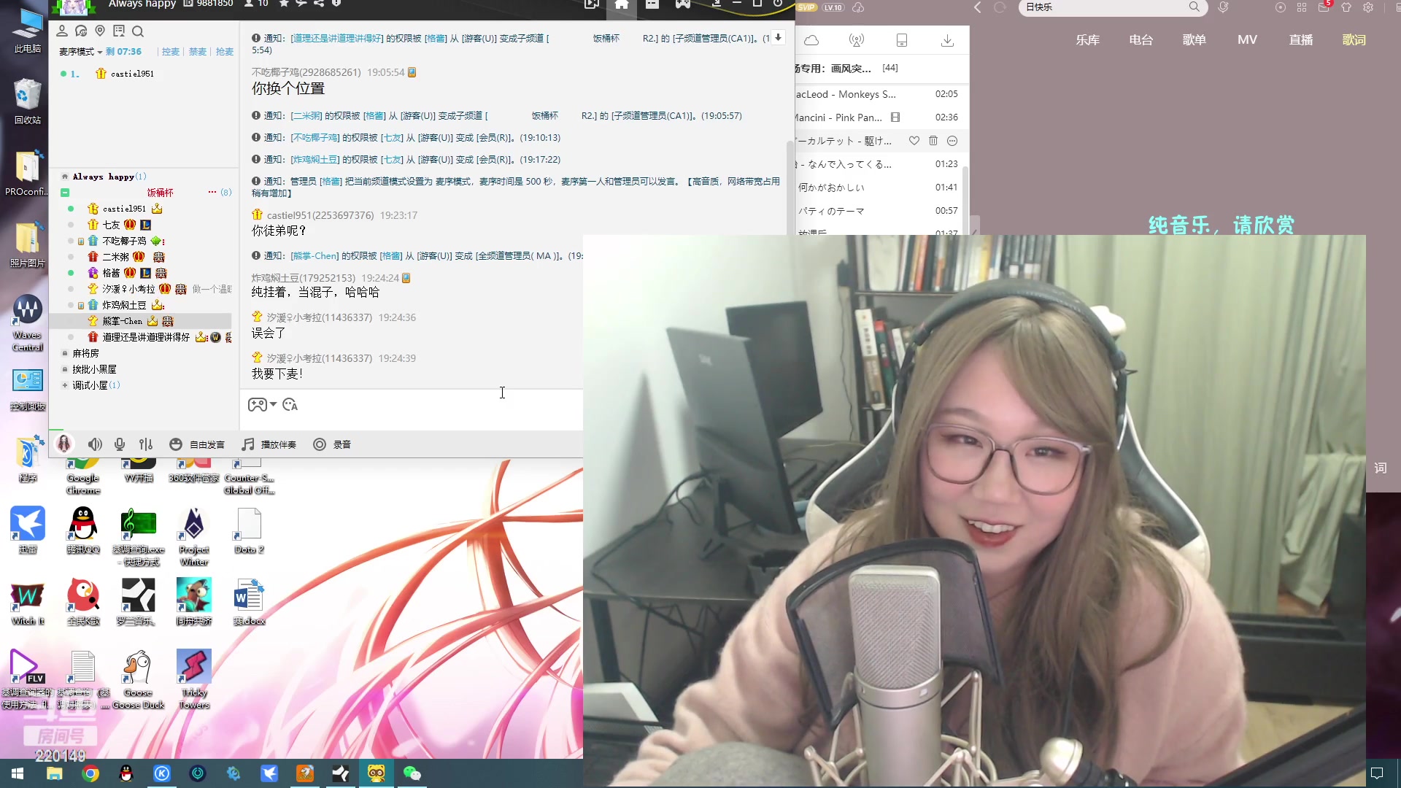This screenshot has width=1401, height=788.
Task: Click the 抢麦 link
Action: (x=225, y=52)
